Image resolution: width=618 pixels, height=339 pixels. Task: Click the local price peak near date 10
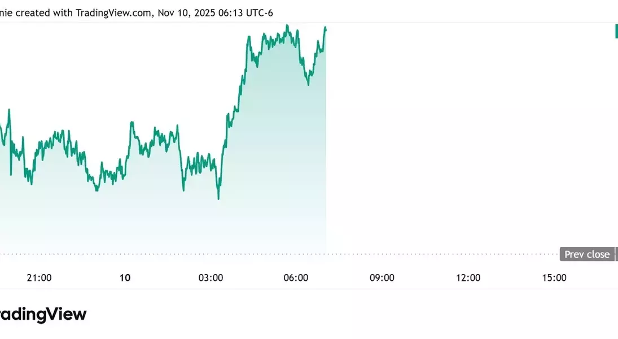point(132,122)
